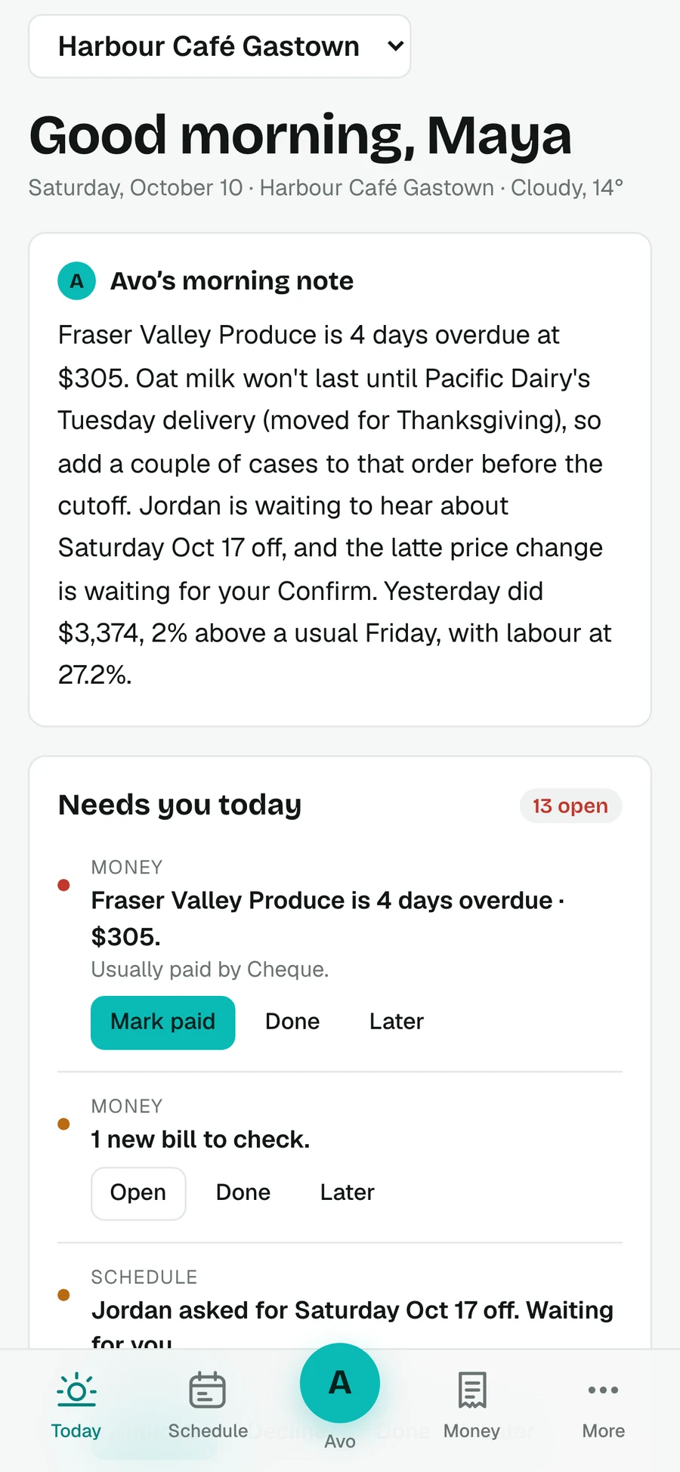Viewport: 680px width, 1472px height.
Task: Click the location selector chevron arrow
Action: 395,46
